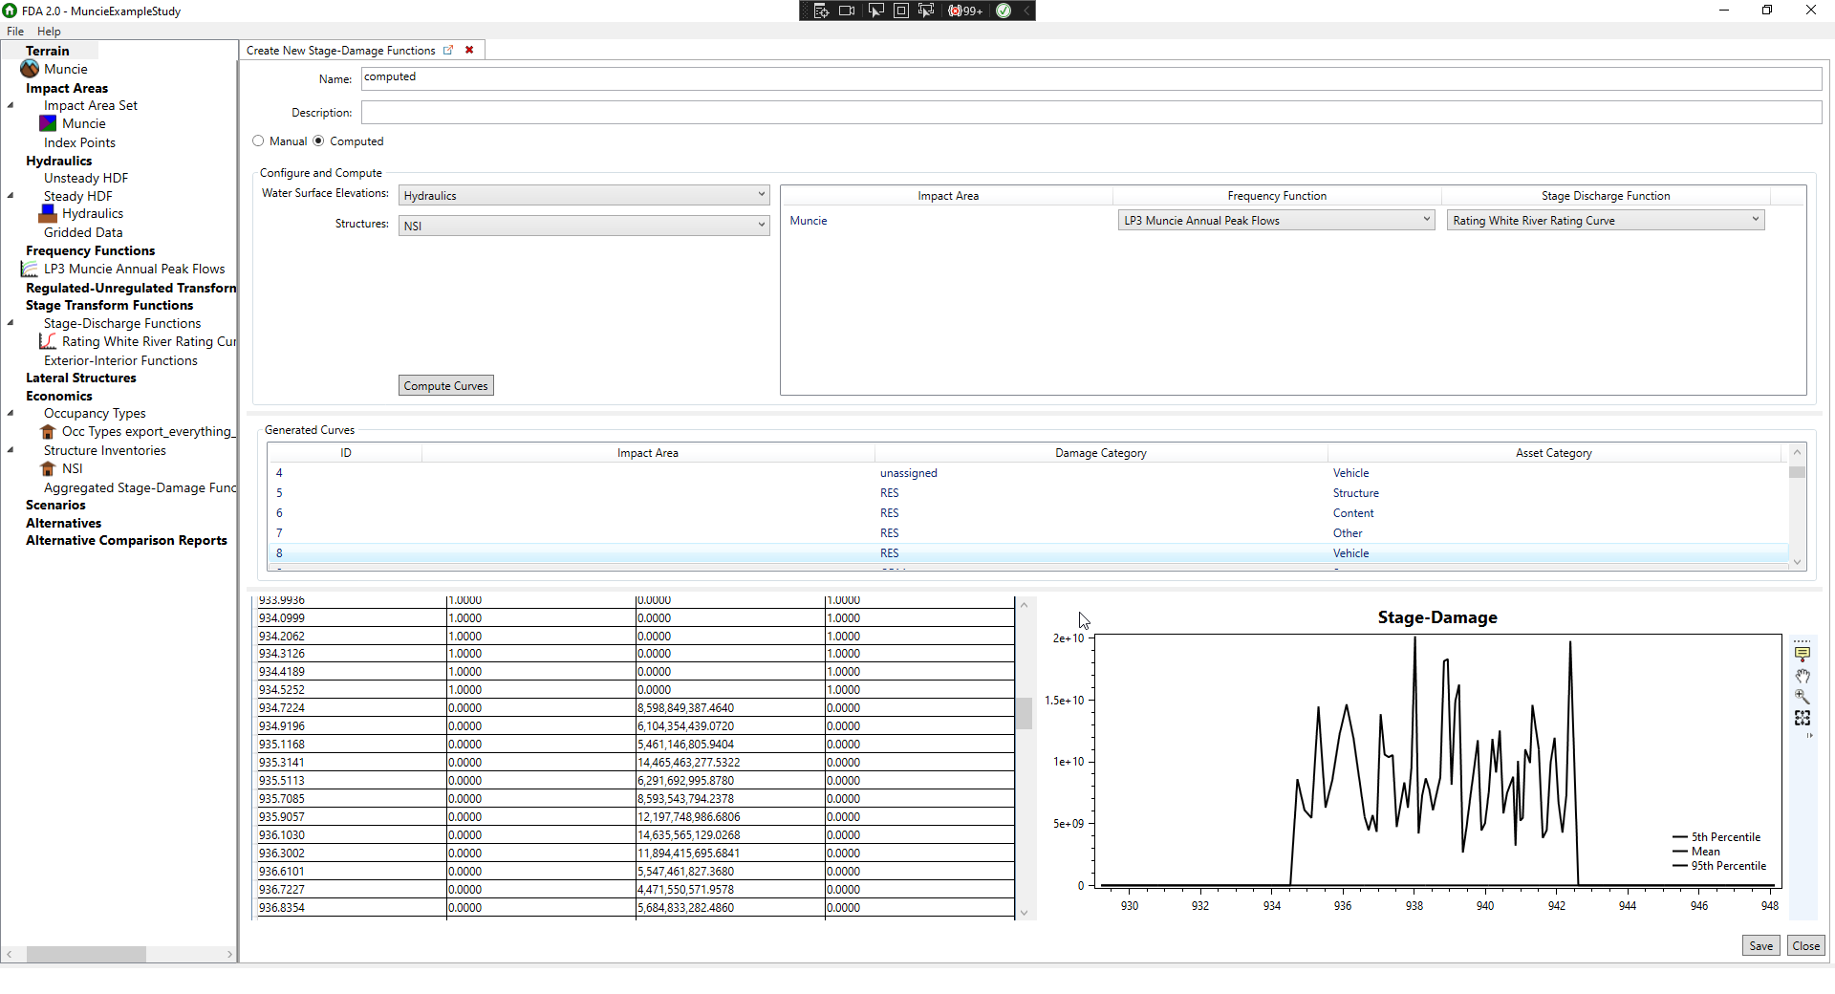This screenshot has width=1835, height=994.
Task: Collapse the Stage-Discharge Functions tree branch
Action: coord(11,322)
